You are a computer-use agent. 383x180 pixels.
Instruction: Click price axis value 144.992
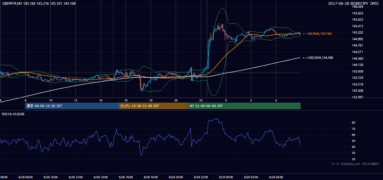tap(358, 39)
